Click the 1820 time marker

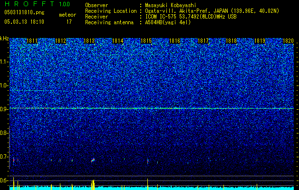point(288,41)
